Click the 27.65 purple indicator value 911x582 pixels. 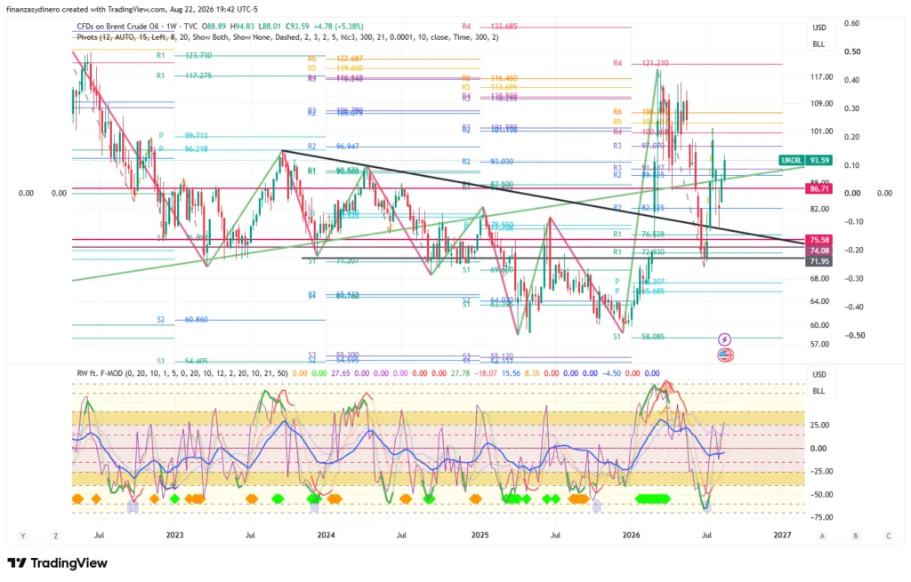click(x=341, y=373)
